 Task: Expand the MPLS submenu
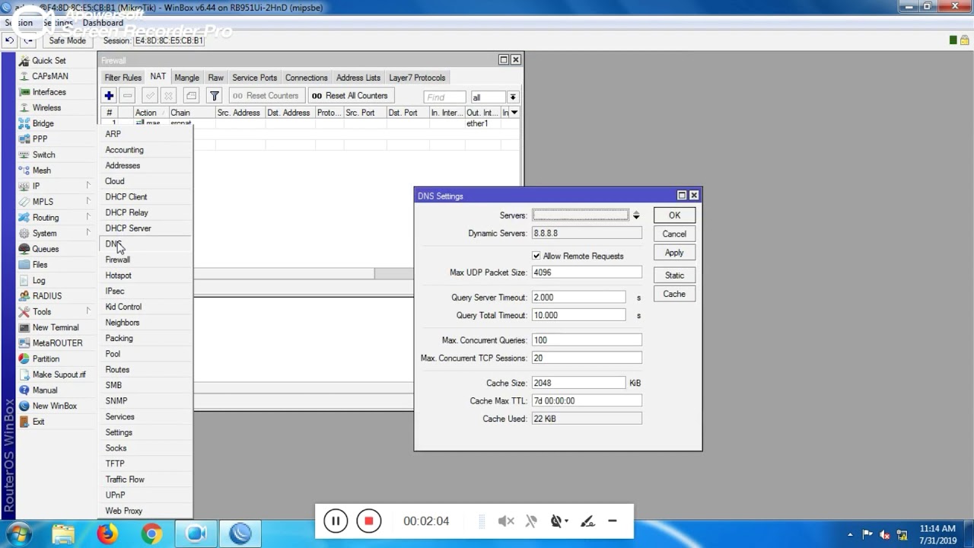pyautogui.click(x=88, y=202)
